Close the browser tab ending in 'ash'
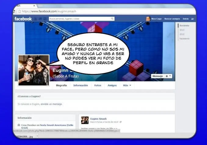This screenshot has width=207, height=145. [34, 6]
